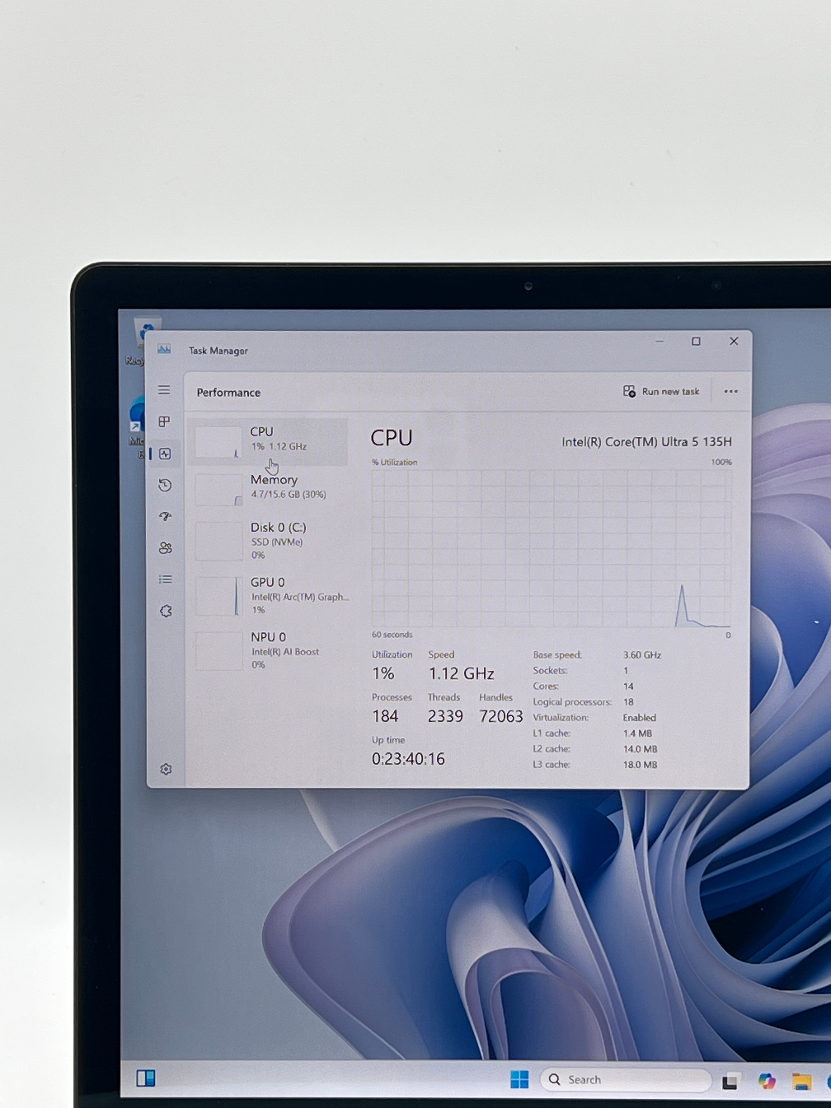This screenshot has width=831, height=1108.
Task: Go to the Processes page icon
Action: click(x=164, y=422)
